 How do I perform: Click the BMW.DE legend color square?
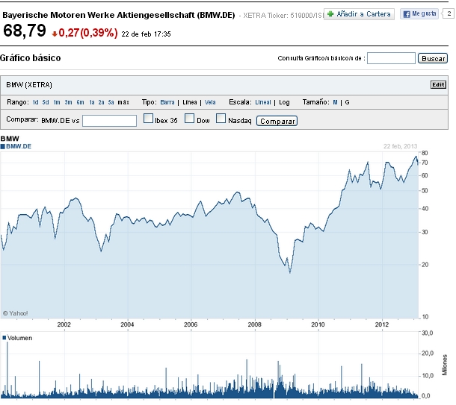tap(3, 146)
